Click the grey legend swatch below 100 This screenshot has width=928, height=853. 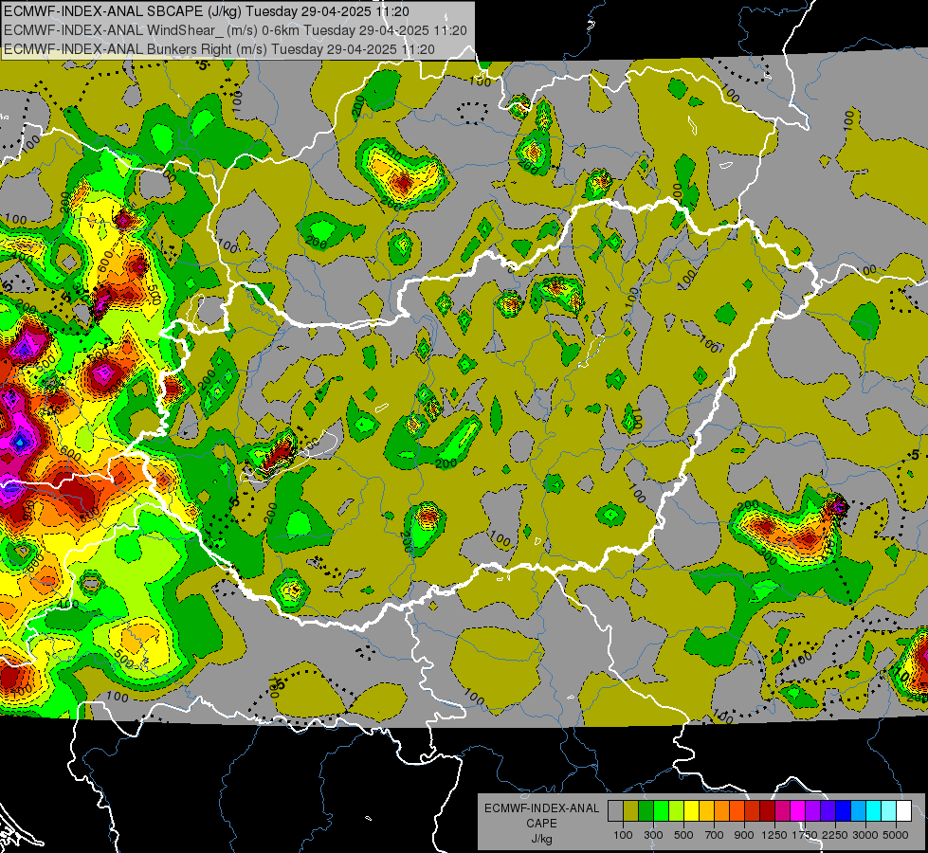(615, 811)
